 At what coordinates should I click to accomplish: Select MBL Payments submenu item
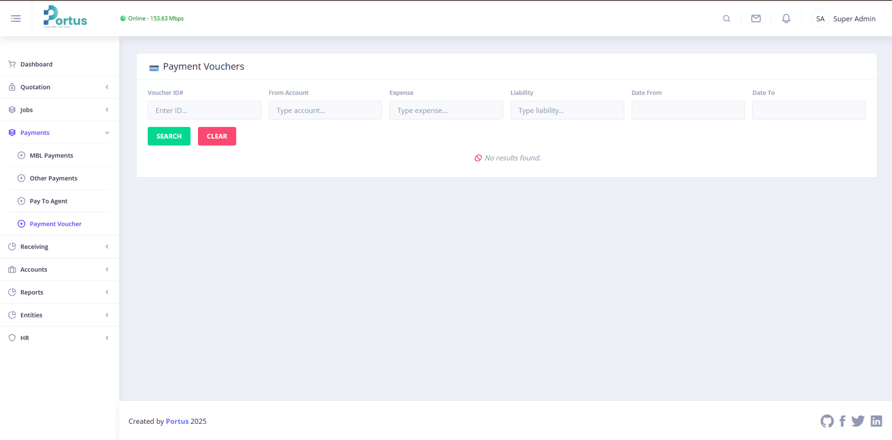point(51,155)
